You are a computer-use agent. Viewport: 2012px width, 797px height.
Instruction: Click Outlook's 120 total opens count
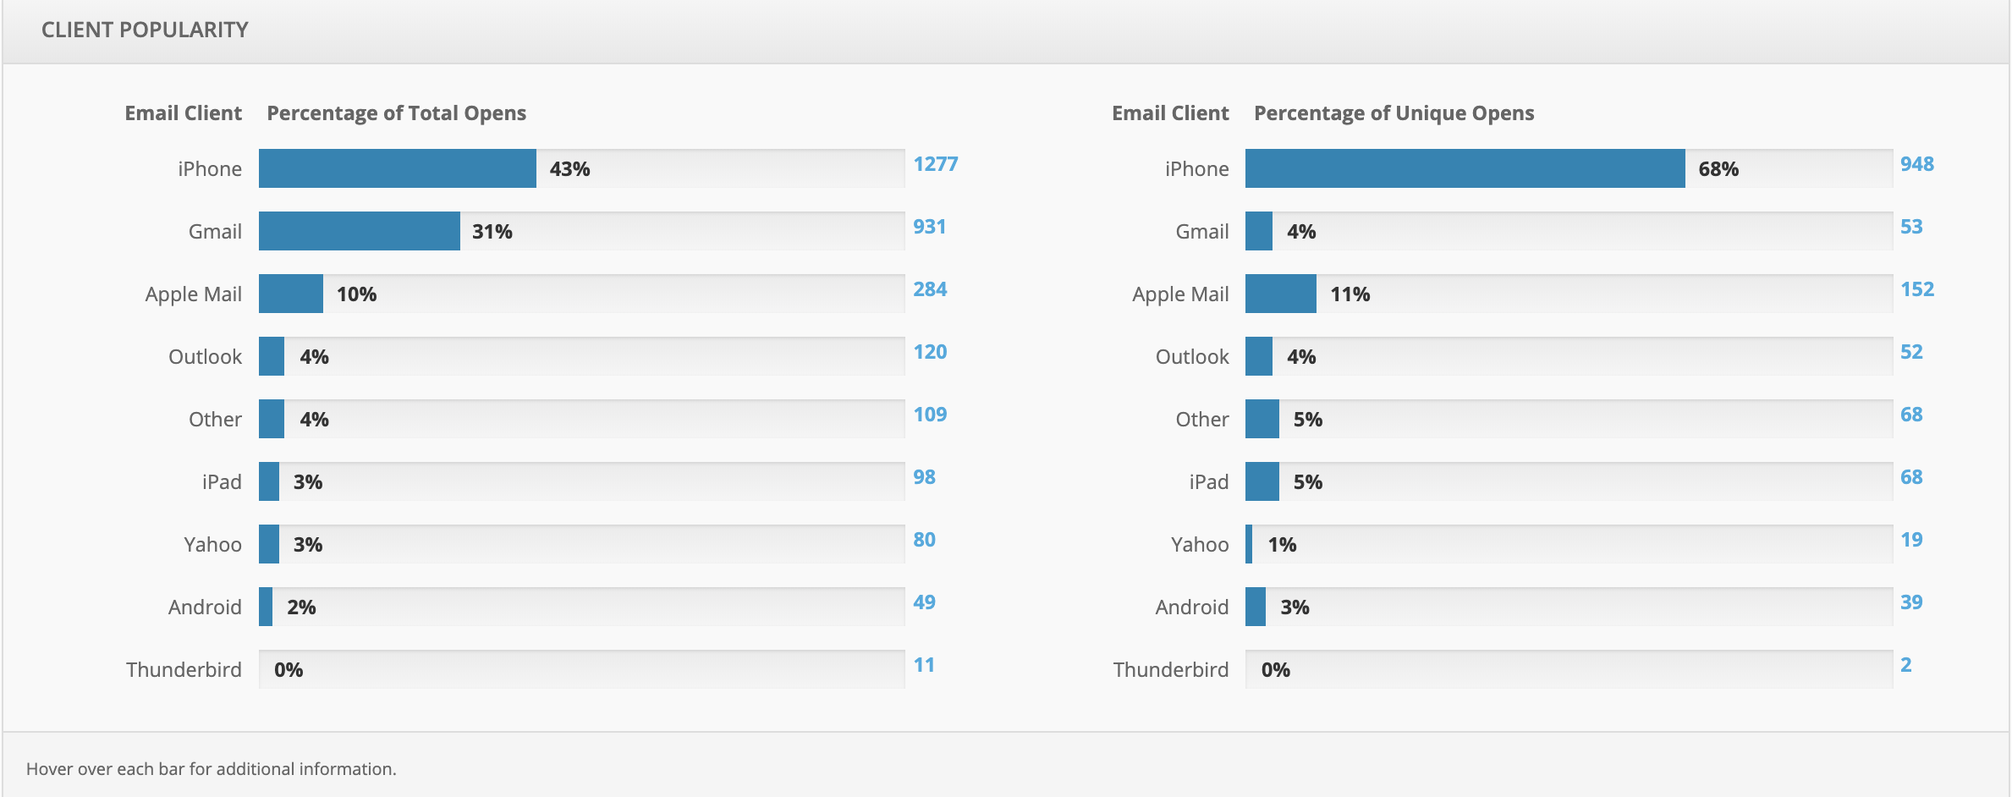pos(929,352)
